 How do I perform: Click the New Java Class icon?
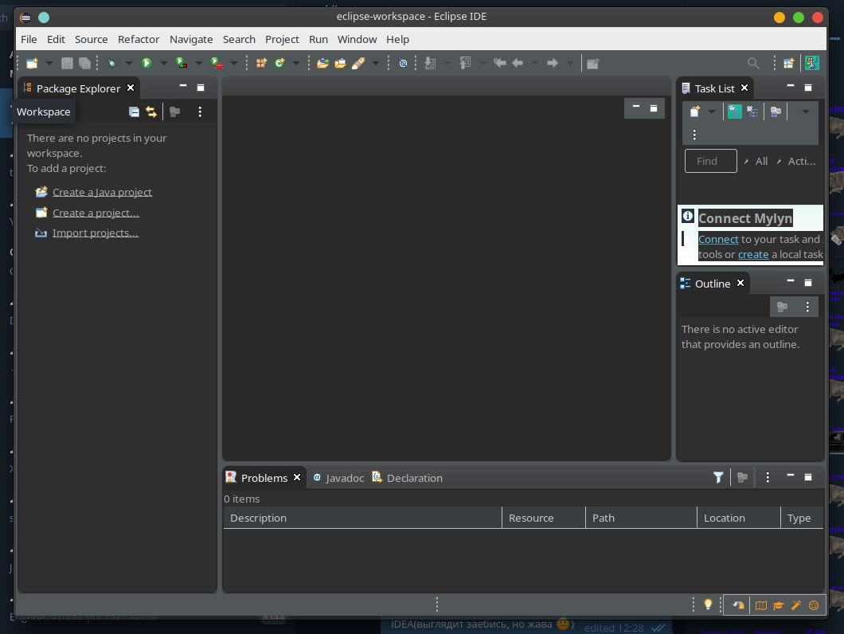(279, 63)
